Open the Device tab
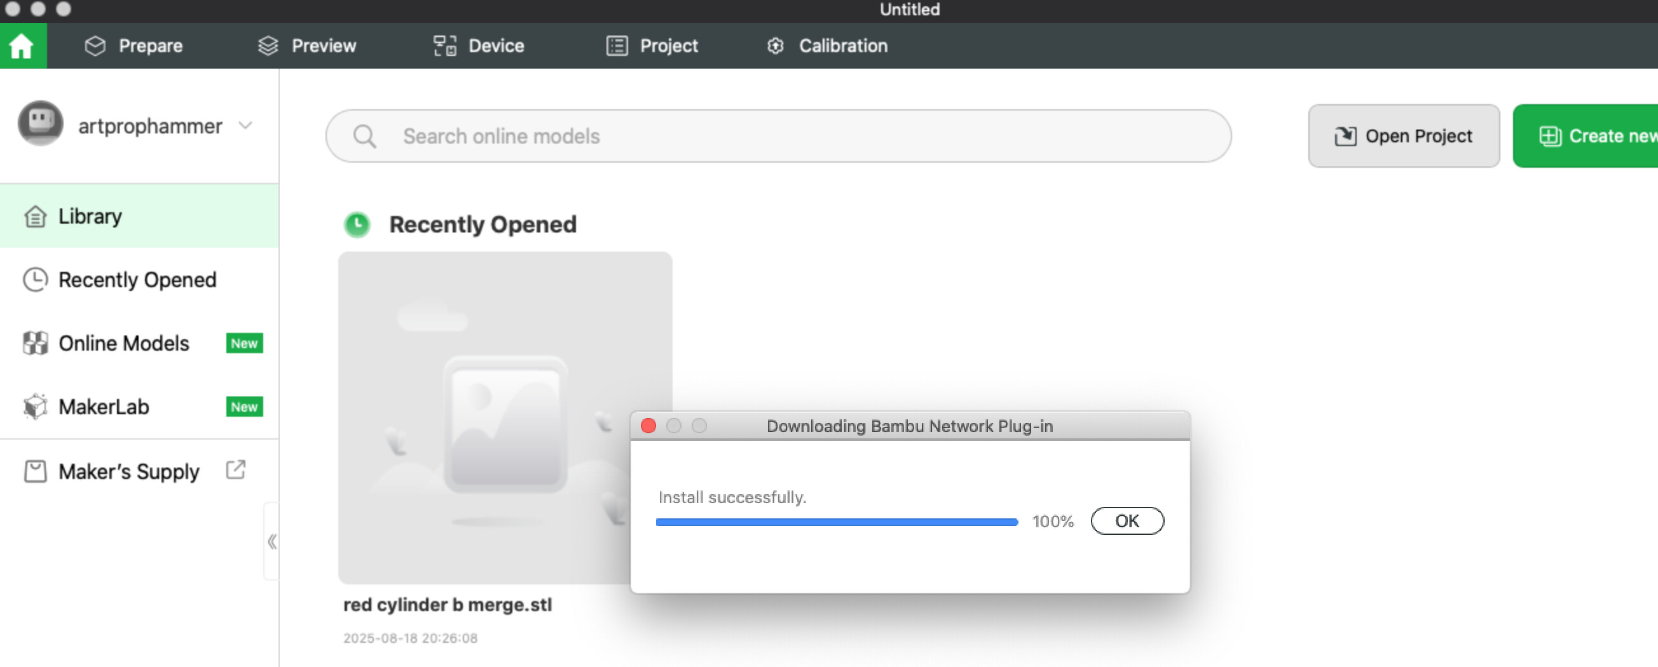Screen dimensions: 1658x667 479,46
